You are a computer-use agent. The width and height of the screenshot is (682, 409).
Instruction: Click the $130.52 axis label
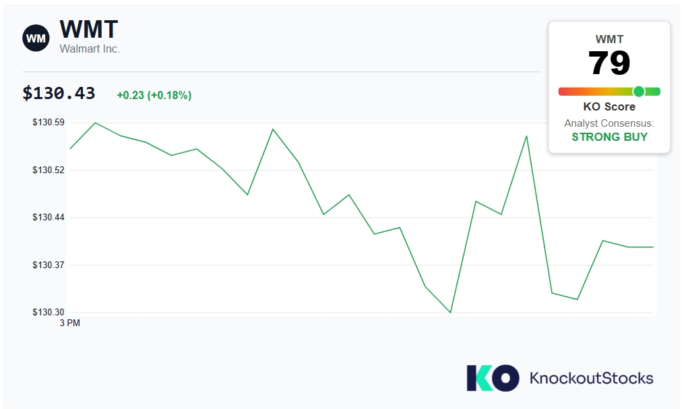coord(49,170)
